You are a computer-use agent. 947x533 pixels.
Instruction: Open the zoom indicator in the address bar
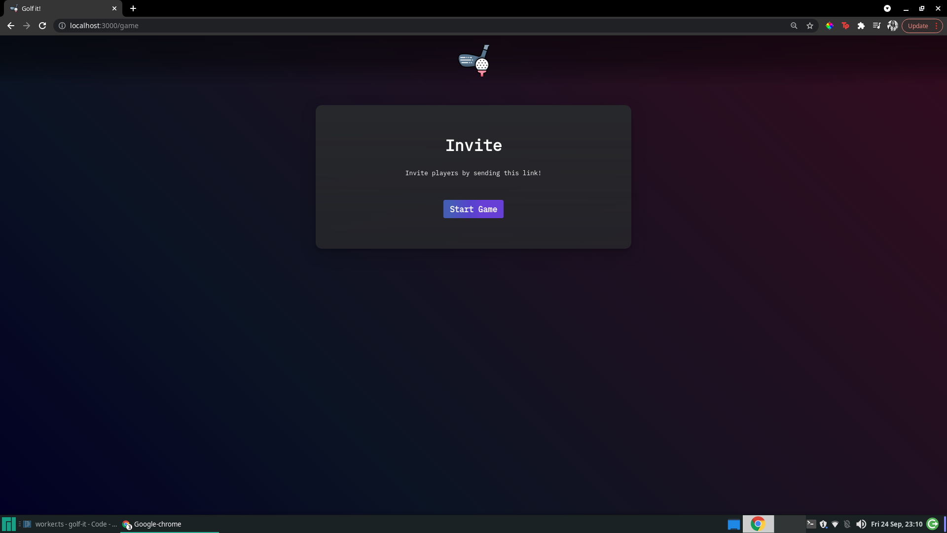tap(794, 26)
